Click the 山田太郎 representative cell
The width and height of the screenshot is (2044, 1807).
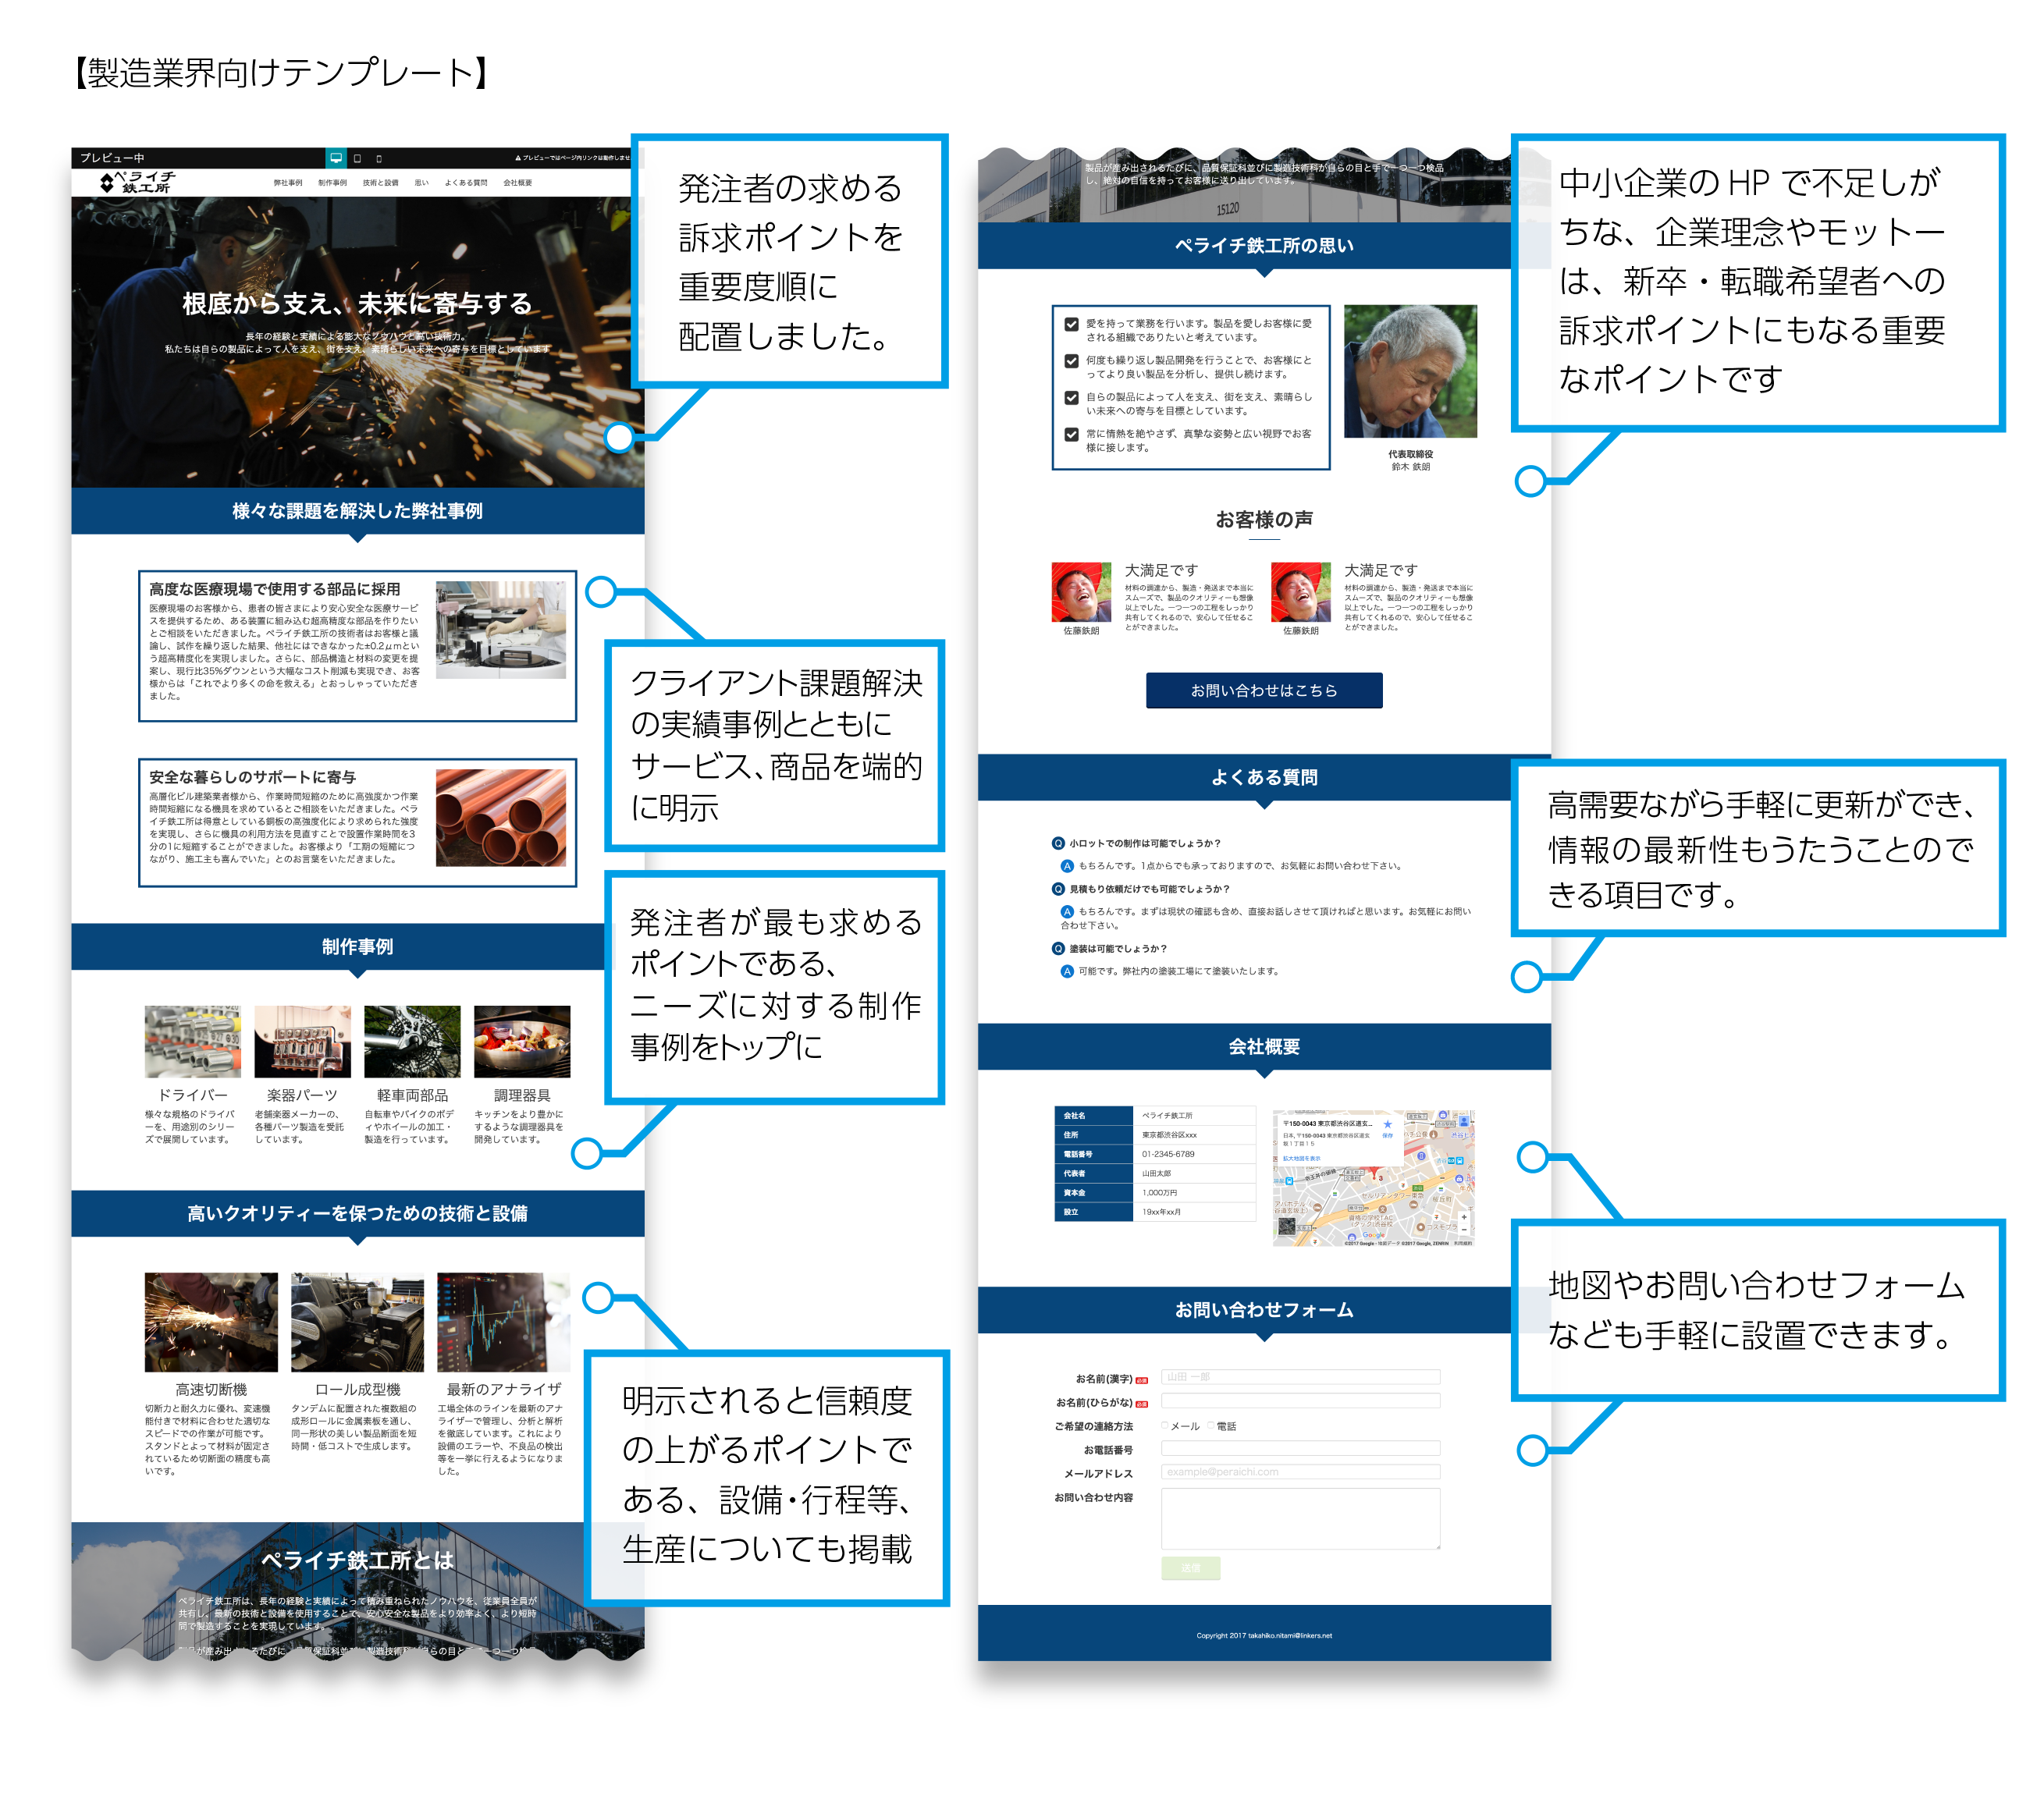click(1194, 1173)
